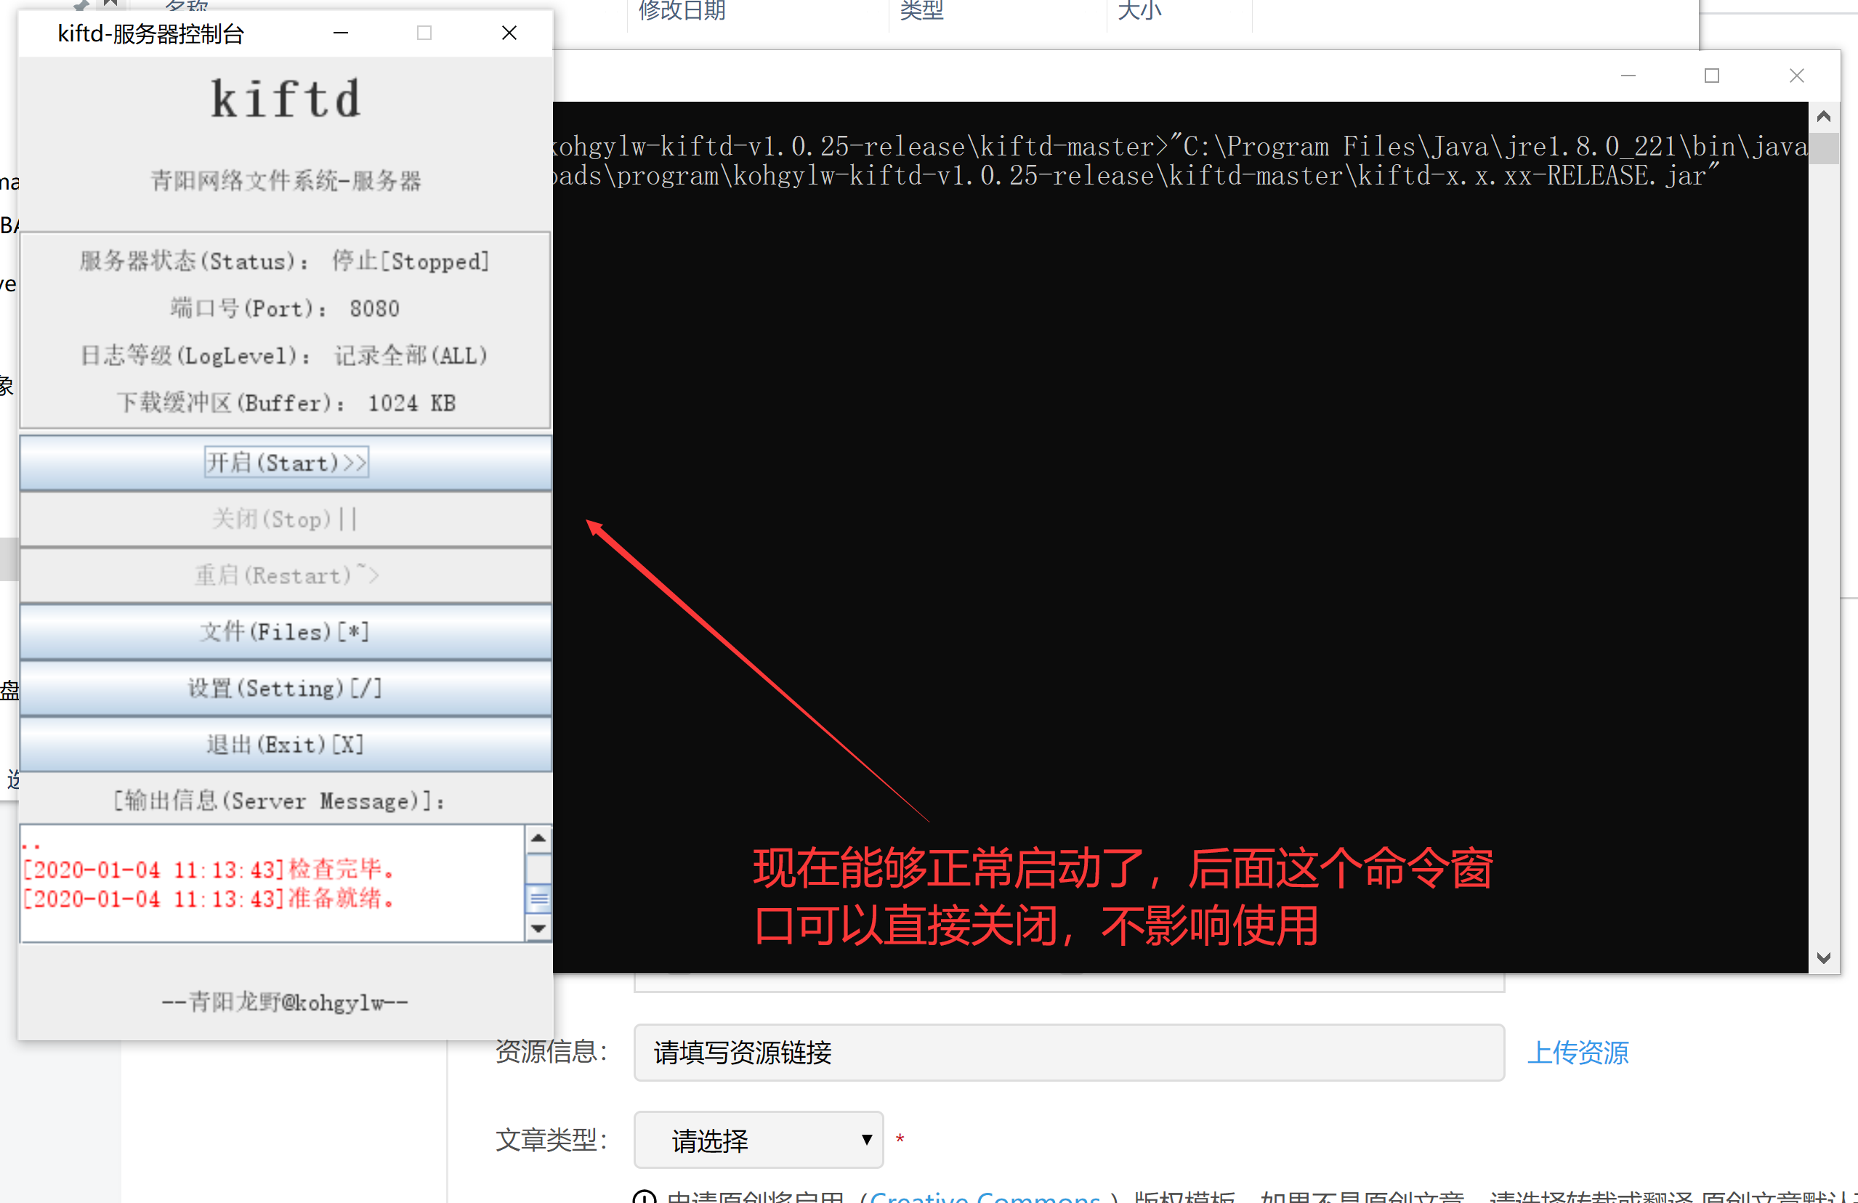This screenshot has width=1858, height=1203.
Task: Click the 开启(Start) button to start the server
Action: tap(286, 462)
